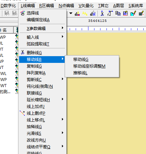Open the black dropdown arrow in toolbar
Screen dimensions: 146x154
click(x=71, y=13)
